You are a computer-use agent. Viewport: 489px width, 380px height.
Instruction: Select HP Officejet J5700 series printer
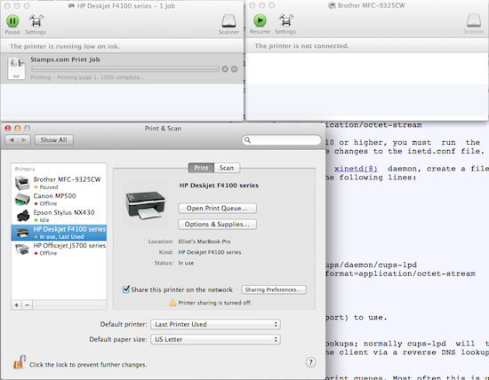click(59, 249)
